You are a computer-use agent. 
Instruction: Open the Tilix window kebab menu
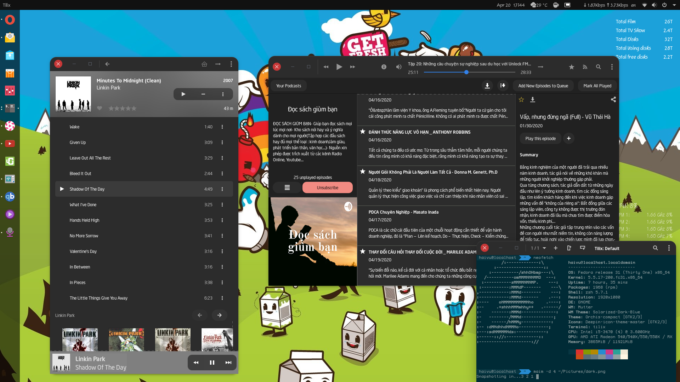[669, 248]
